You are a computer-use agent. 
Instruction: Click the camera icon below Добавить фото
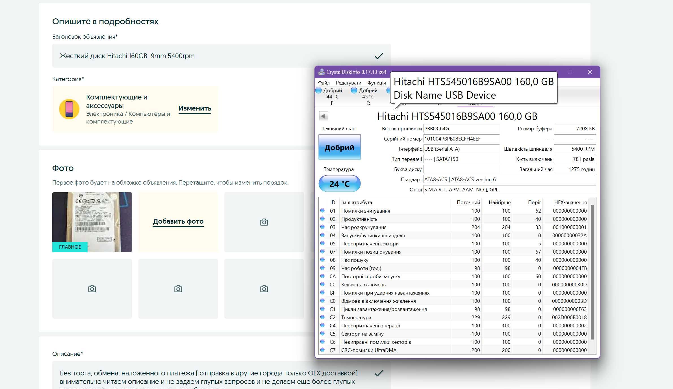click(x=178, y=289)
